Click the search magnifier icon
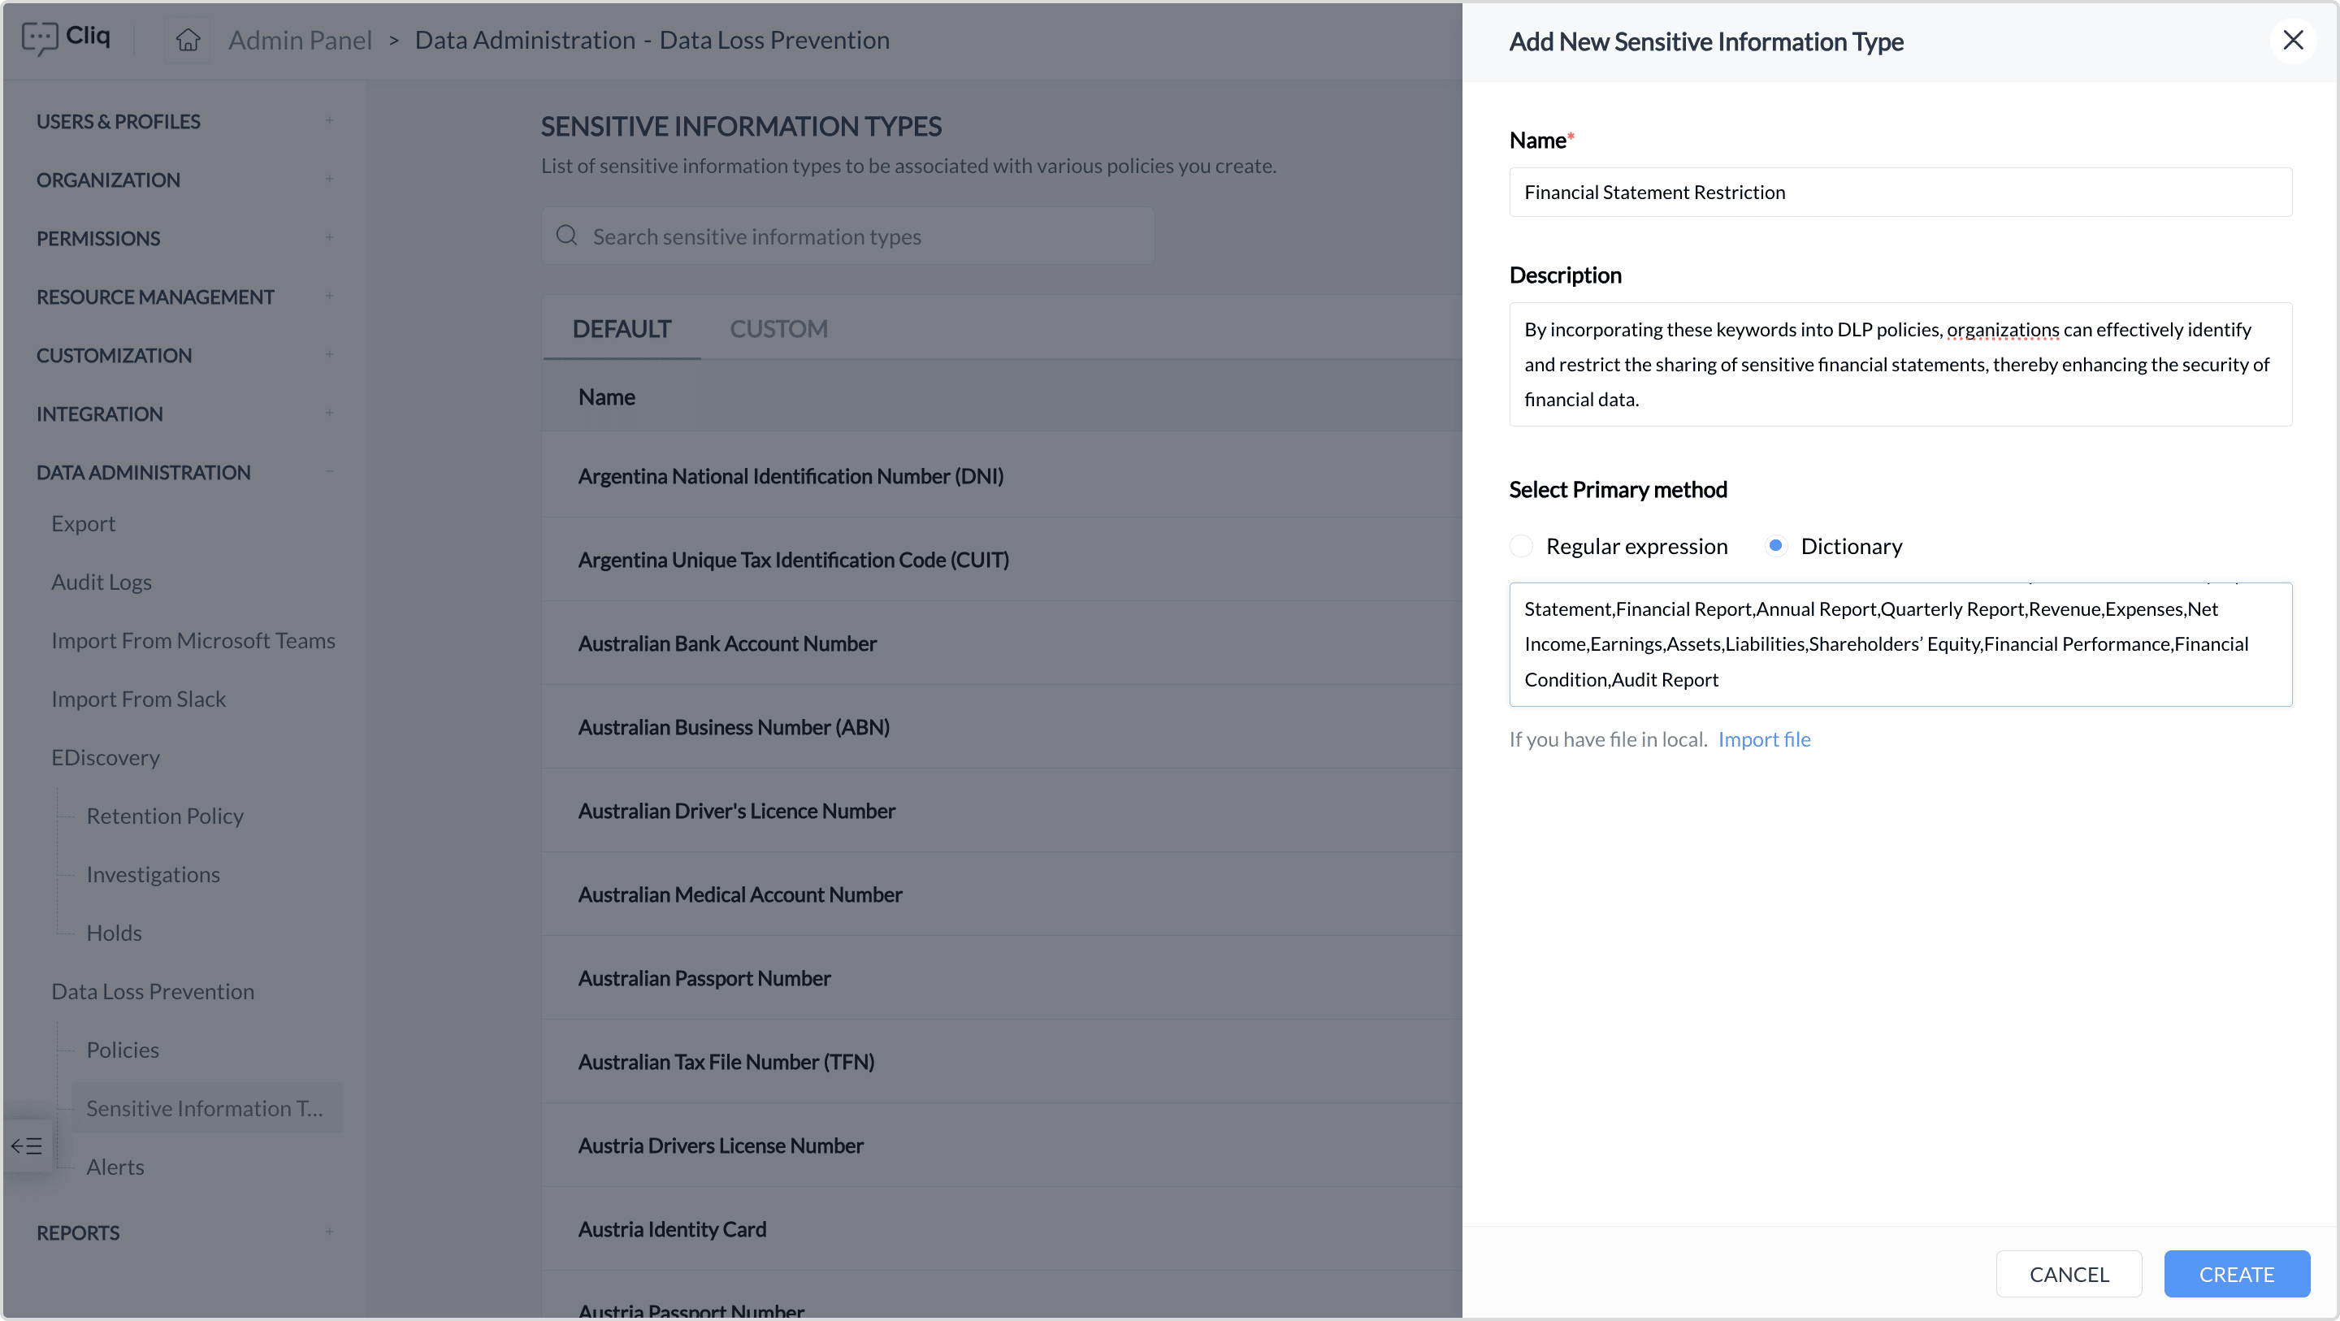The image size is (2340, 1321). (x=567, y=236)
